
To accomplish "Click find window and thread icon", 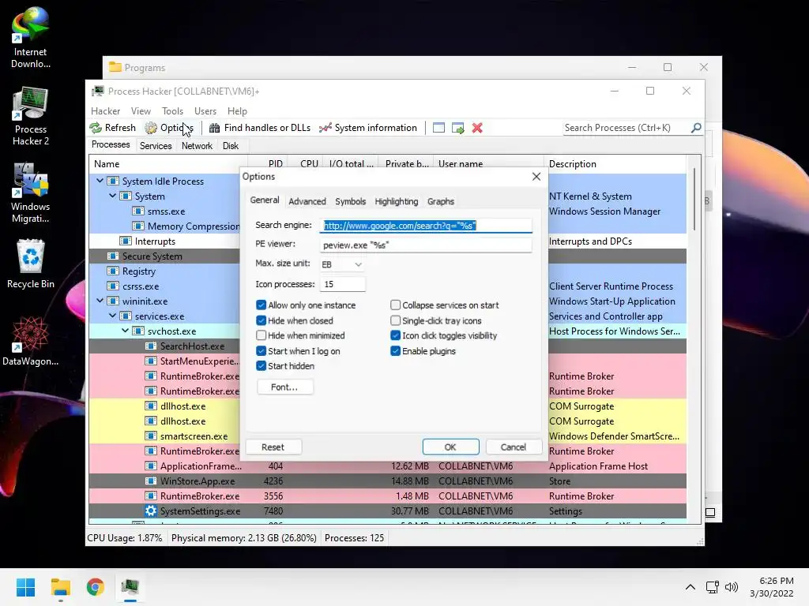I will (x=457, y=128).
